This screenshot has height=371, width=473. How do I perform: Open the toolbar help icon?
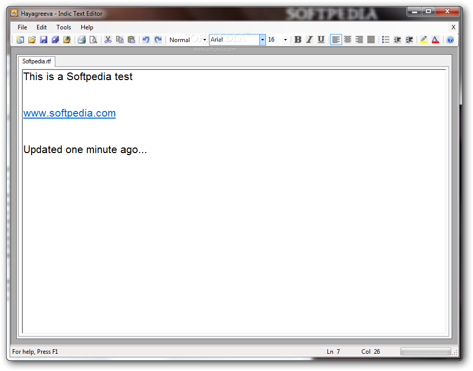tap(450, 40)
